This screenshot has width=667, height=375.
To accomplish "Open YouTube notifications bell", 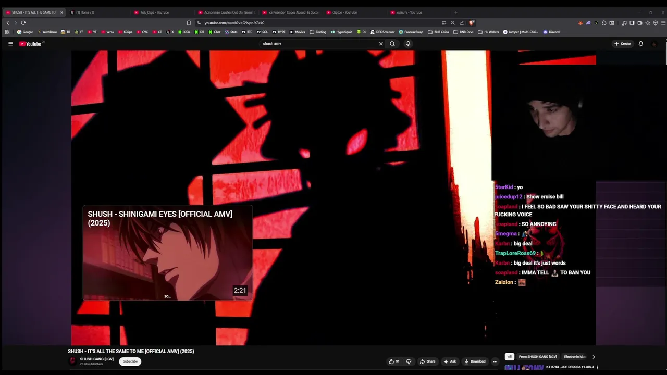I will pyautogui.click(x=641, y=44).
